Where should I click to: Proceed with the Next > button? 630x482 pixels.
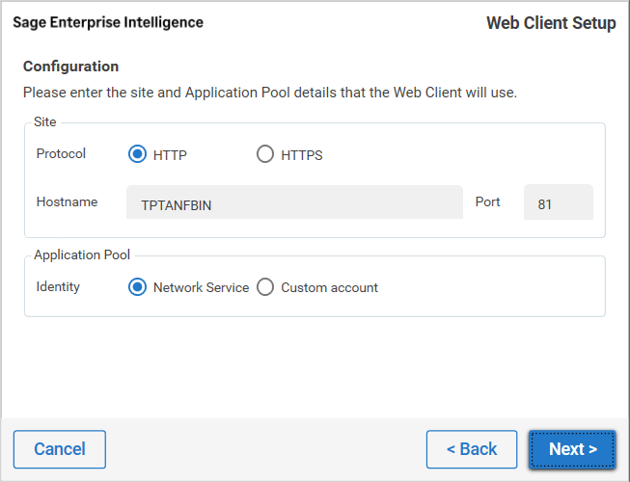tap(572, 449)
